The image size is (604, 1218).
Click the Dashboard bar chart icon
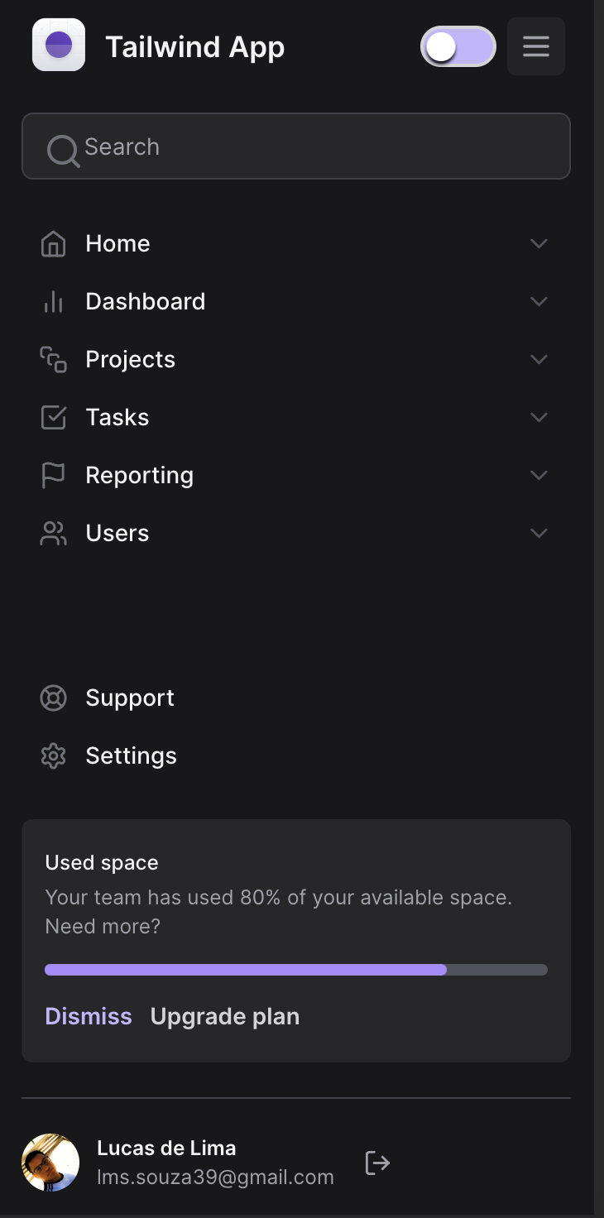point(53,302)
